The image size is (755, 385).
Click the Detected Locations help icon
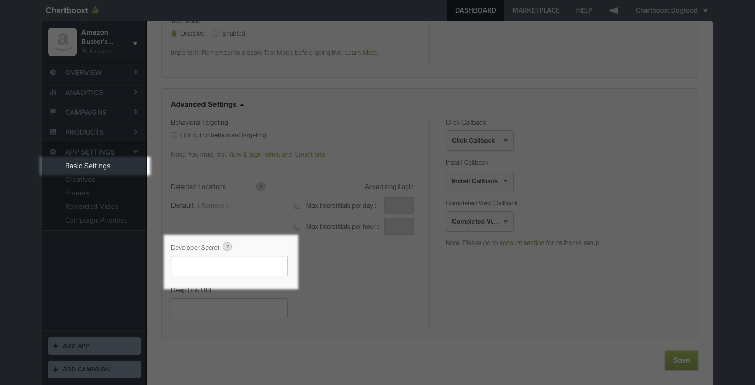261,187
